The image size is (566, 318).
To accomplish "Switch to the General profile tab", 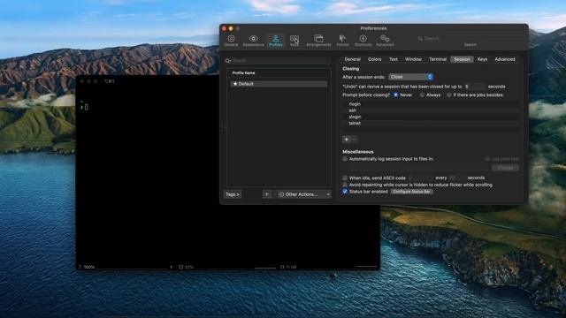I will click(352, 59).
